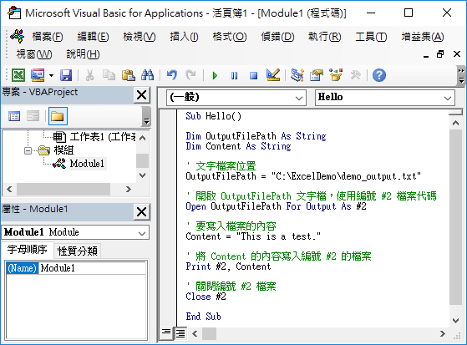The image size is (467, 345).
Task: Click the Undo arrow icon
Action: 172,75
